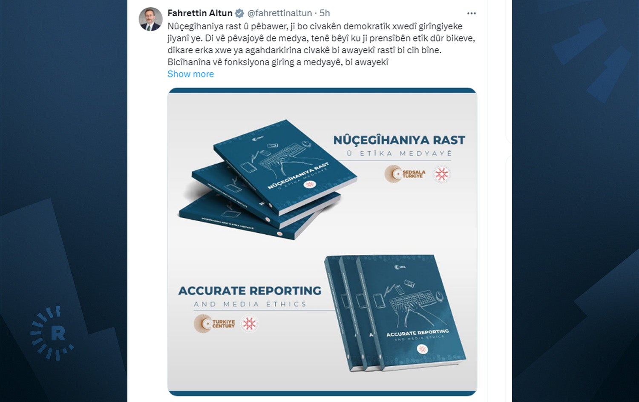Click the Sedsala Türkiye crescent logo
The image size is (639, 402).
click(405, 174)
